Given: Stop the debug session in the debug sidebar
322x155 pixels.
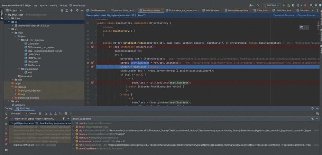Looking at the screenshot, I should (6, 133).
